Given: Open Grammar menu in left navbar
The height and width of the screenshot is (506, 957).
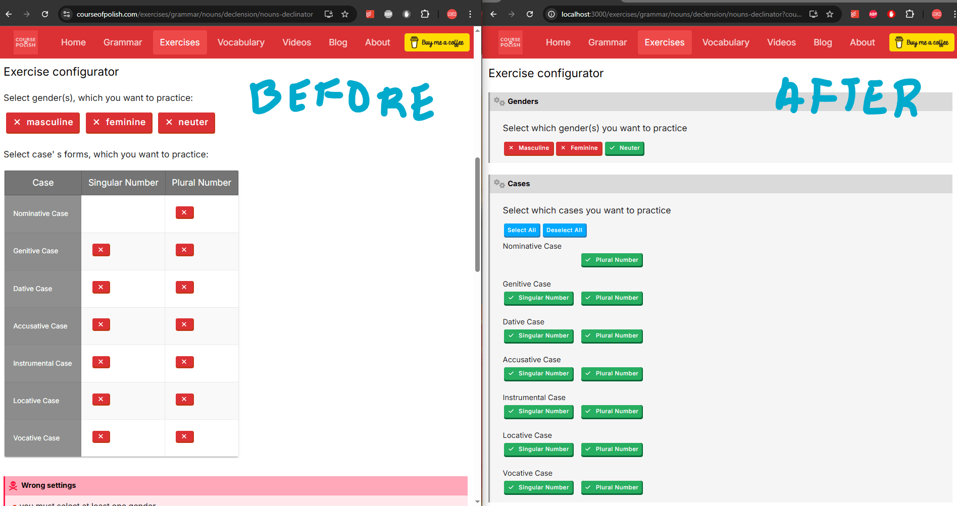Looking at the screenshot, I should [x=123, y=42].
